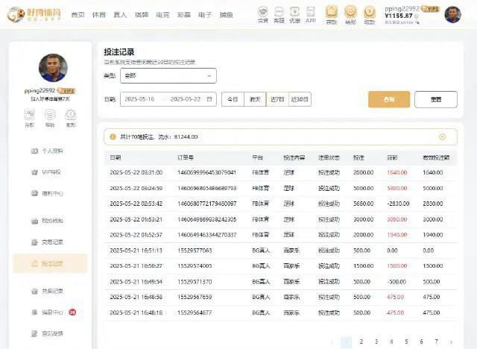Click the orange 查询 search button
The image size is (477, 349).
(389, 99)
